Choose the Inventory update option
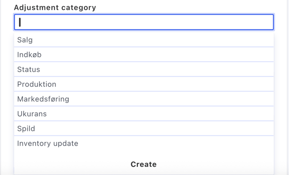This screenshot has width=289, height=175. (x=144, y=143)
